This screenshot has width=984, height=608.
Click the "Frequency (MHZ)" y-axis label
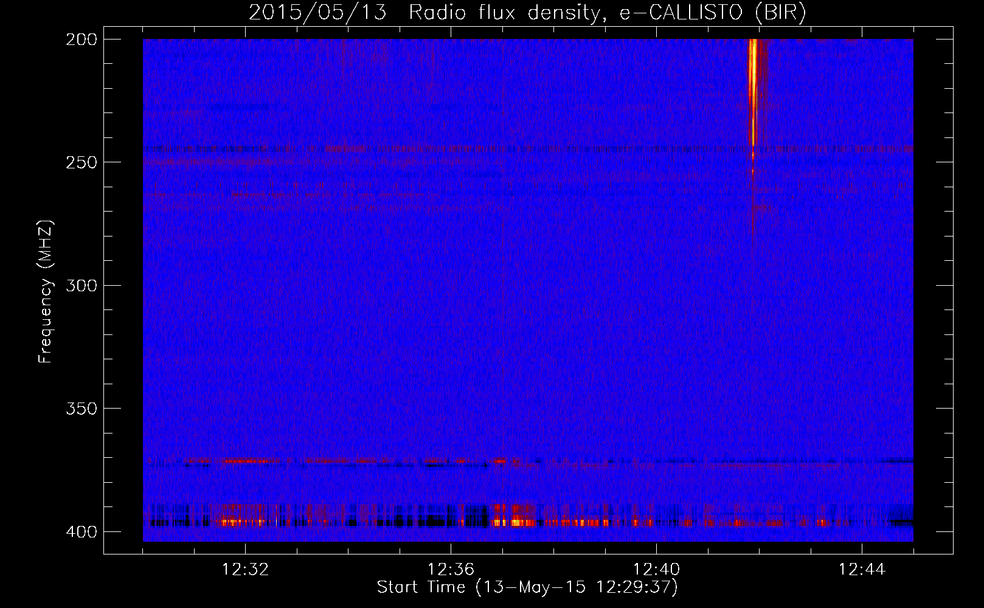coord(46,291)
